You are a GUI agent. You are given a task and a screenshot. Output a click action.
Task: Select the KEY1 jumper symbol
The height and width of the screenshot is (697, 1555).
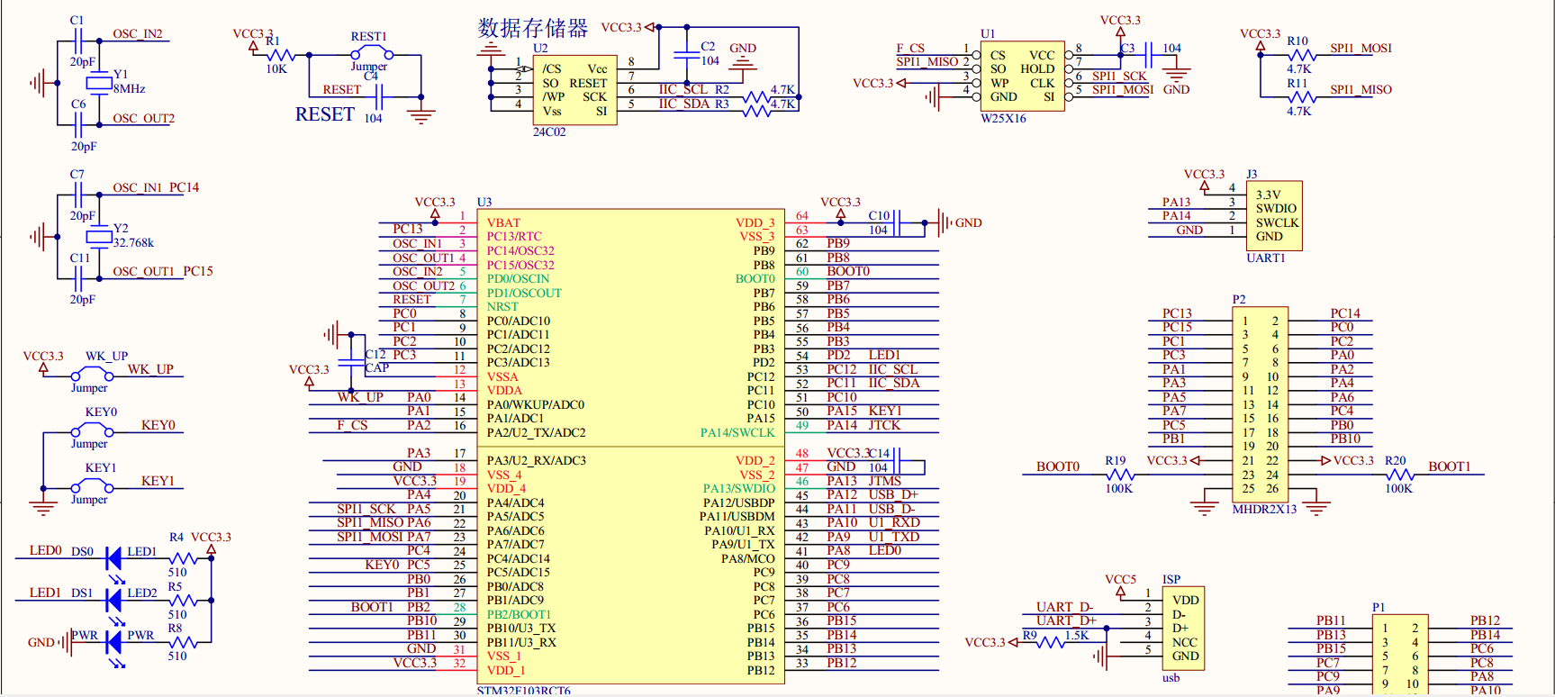point(92,487)
